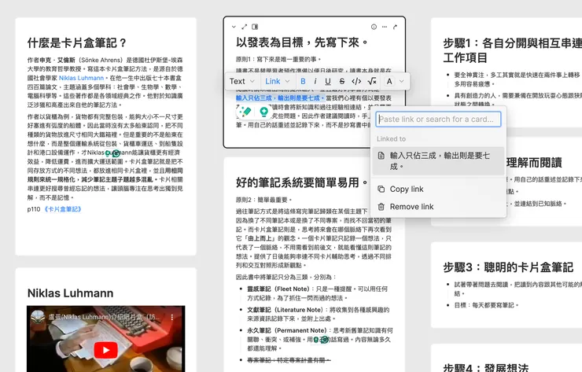Viewport: 582px width, 372px height.
Task: Click the YouTube channel avatar on video
Action: coord(38,318)
